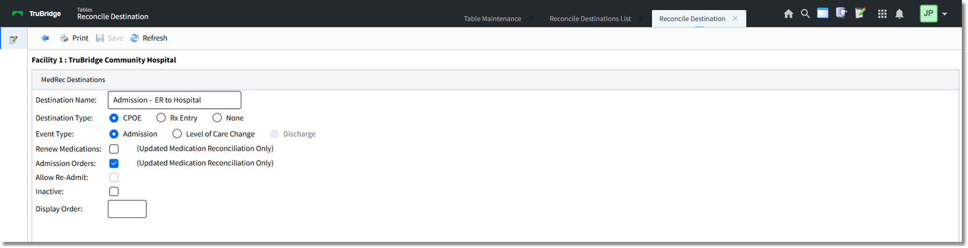Click the disabled Save button
968x248 pixels.
110,38
